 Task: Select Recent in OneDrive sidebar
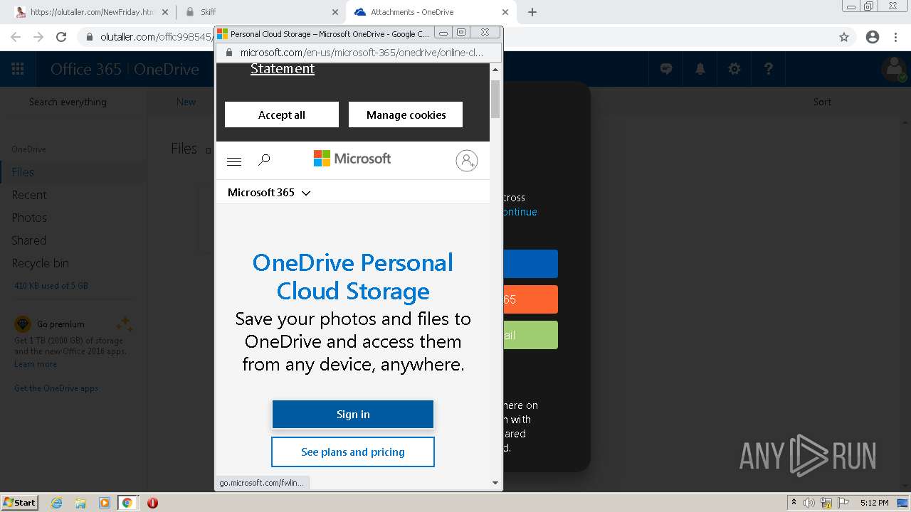tap(29, 195)
